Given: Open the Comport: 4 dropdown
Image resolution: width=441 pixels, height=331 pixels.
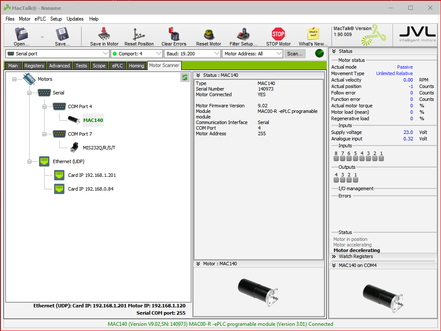Looking at the screenshot, I should tap(137, 53).
